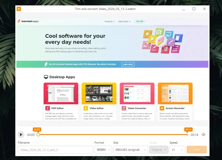Maximize the Trim and convert window
Screen dimensions: 222x160
[194, 9]
